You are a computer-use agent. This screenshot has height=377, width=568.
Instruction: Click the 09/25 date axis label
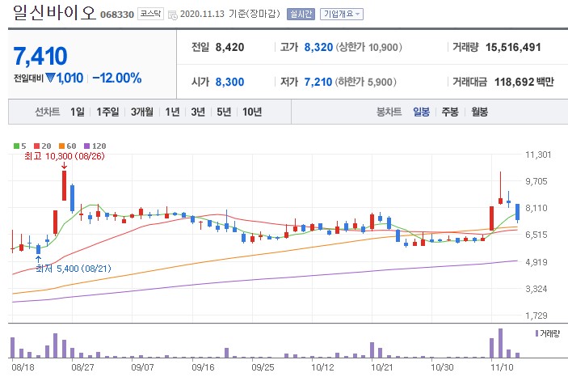point(263,367)
